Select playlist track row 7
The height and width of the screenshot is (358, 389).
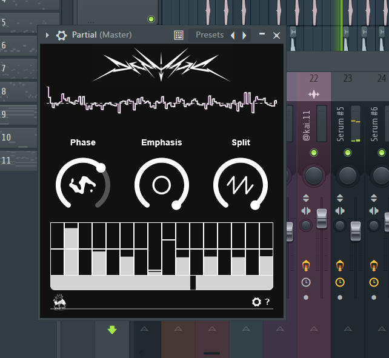click(x=19, y=68)
